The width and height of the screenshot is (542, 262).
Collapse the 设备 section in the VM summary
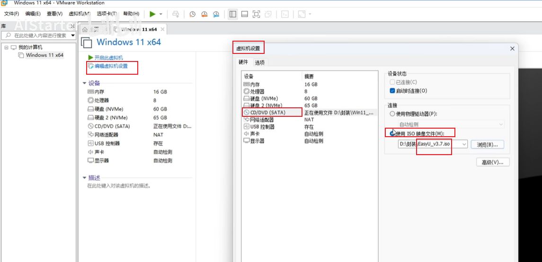point(85,83)
